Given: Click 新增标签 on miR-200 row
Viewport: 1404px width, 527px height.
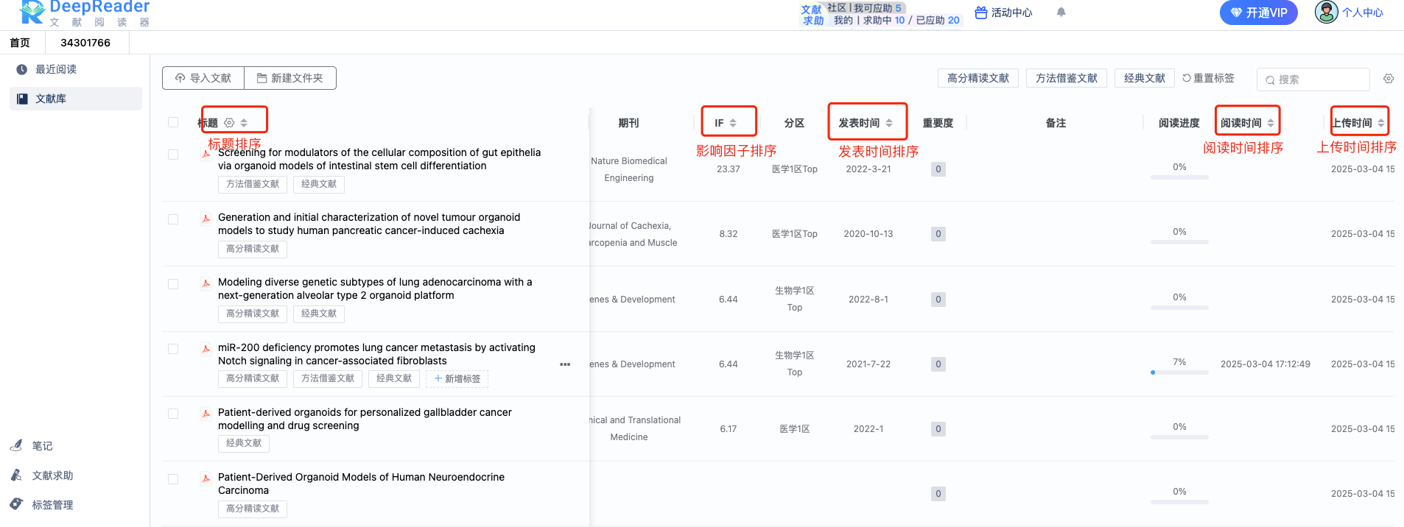Looking at the screenshot, I should pos(457,379).
